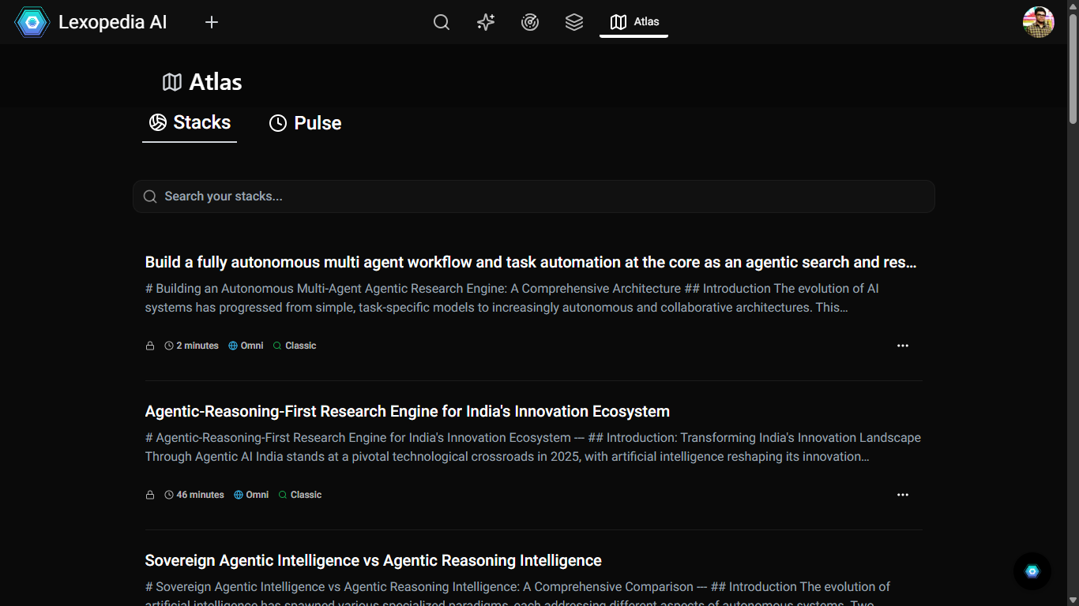Open the search magnifier in top nav
The width and height of the screenshot is (1079, 606).
click(x=442, y=22)
